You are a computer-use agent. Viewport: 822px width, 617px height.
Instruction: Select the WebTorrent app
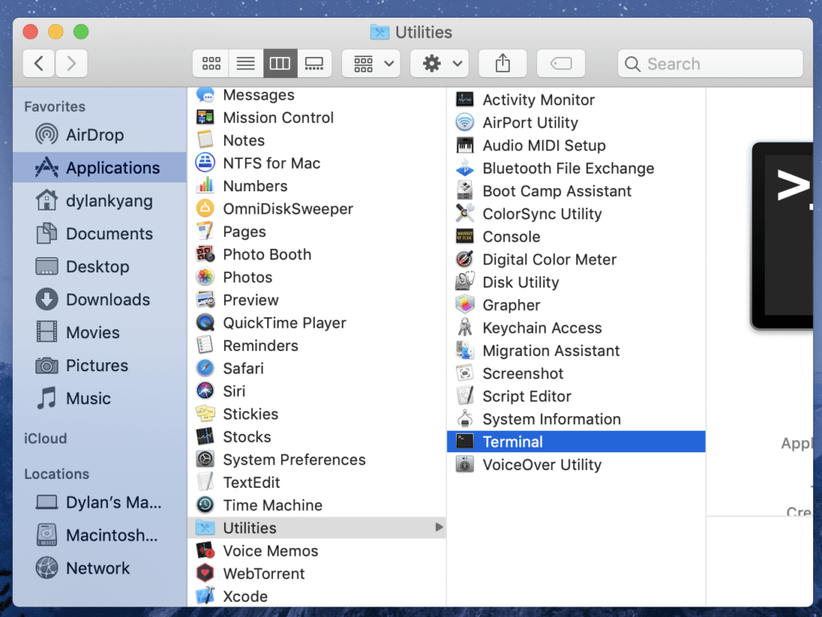[x=316, y=574]
